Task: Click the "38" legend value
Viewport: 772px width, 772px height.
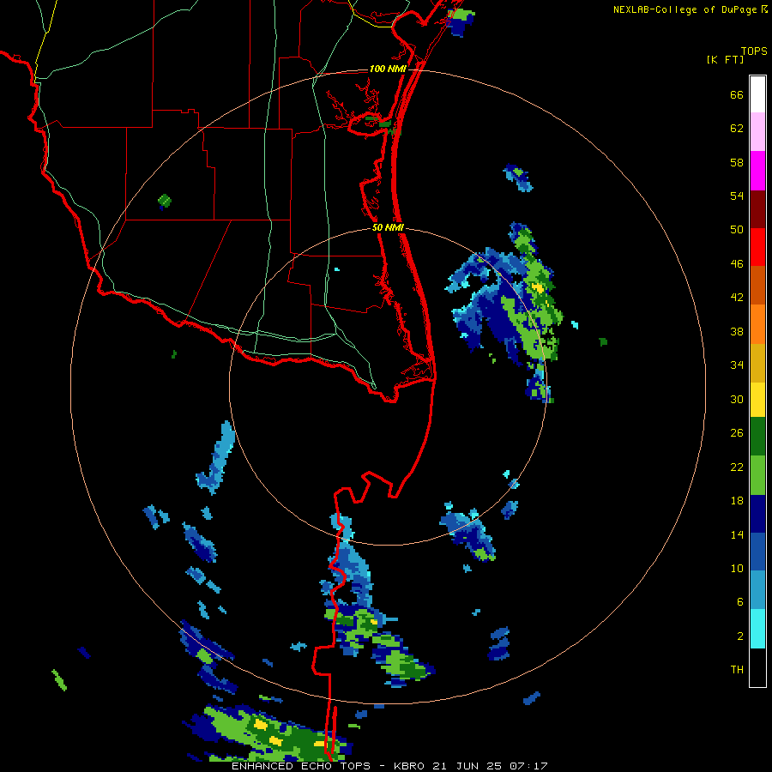Action: [x=737, y=331]
